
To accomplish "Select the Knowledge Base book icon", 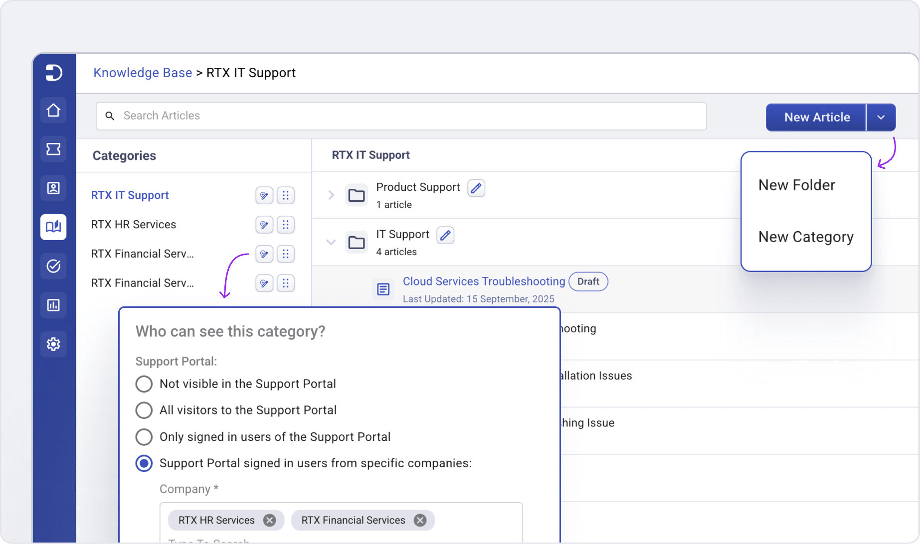I will pyautogui.click(x=53, y=227).
